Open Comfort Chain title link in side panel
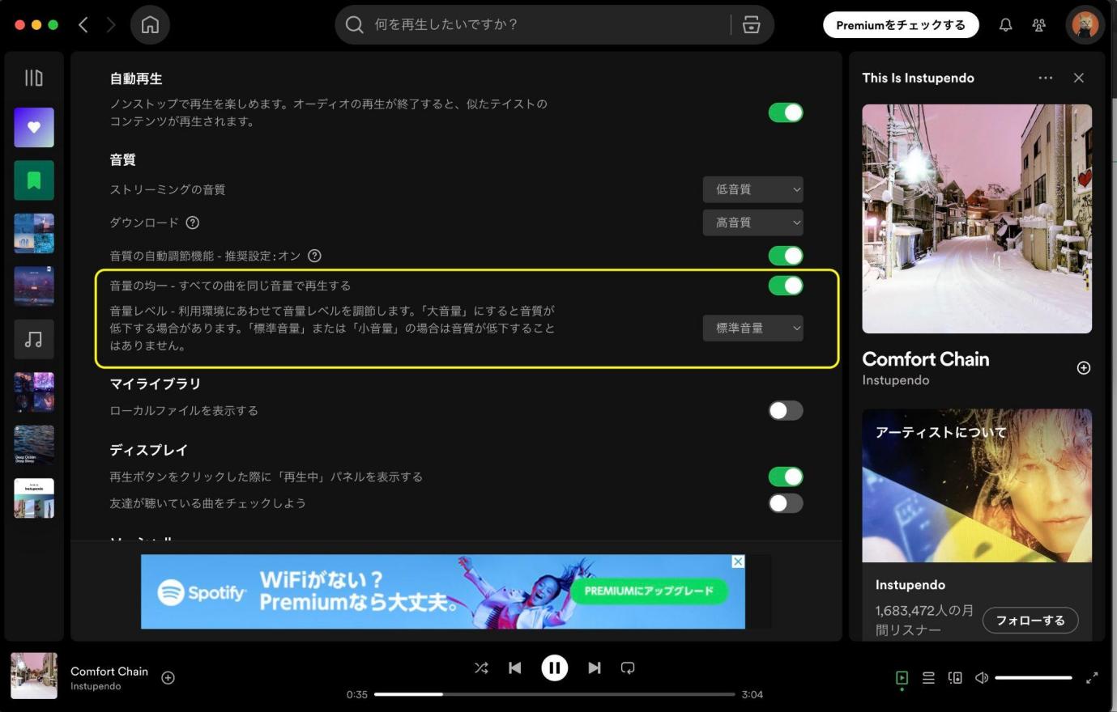The width and height of the screenshot is (1117, 712). coord(926,359)
